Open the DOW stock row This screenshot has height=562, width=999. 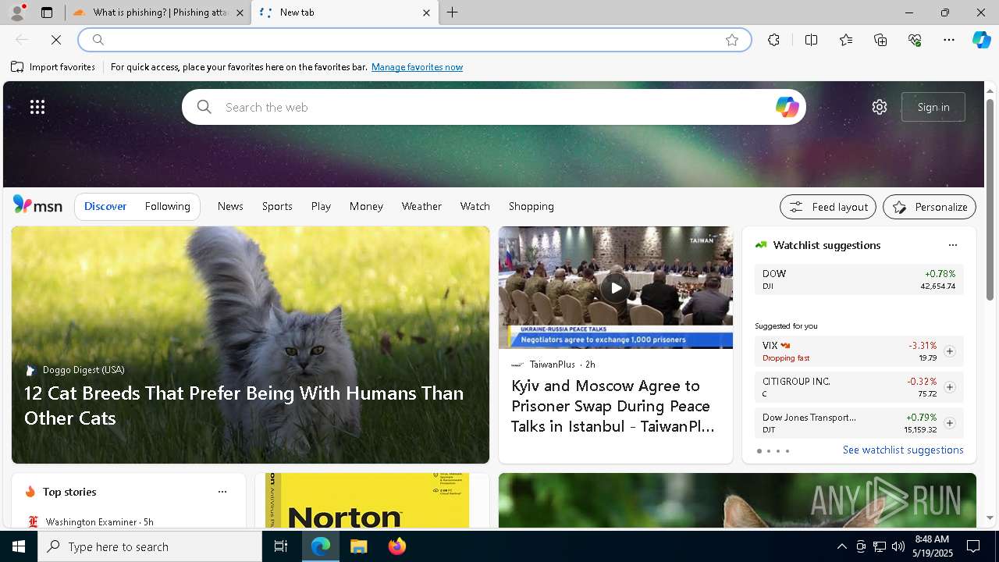859,279
